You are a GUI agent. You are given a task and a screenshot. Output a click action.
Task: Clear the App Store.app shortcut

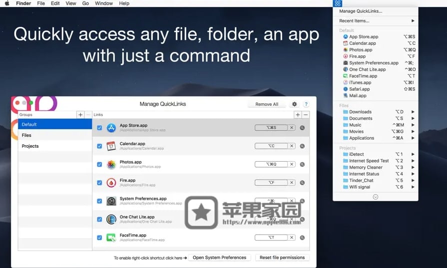[x=292, y=128]
